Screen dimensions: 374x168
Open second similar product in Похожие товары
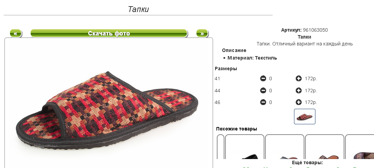(x=285, y=147)
